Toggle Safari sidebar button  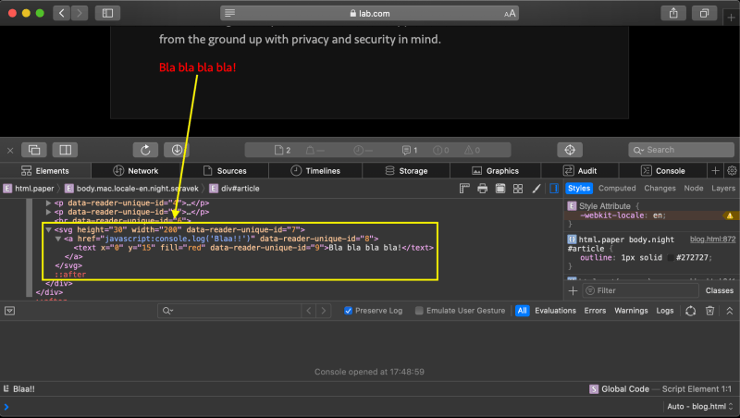tap(107, 13)
